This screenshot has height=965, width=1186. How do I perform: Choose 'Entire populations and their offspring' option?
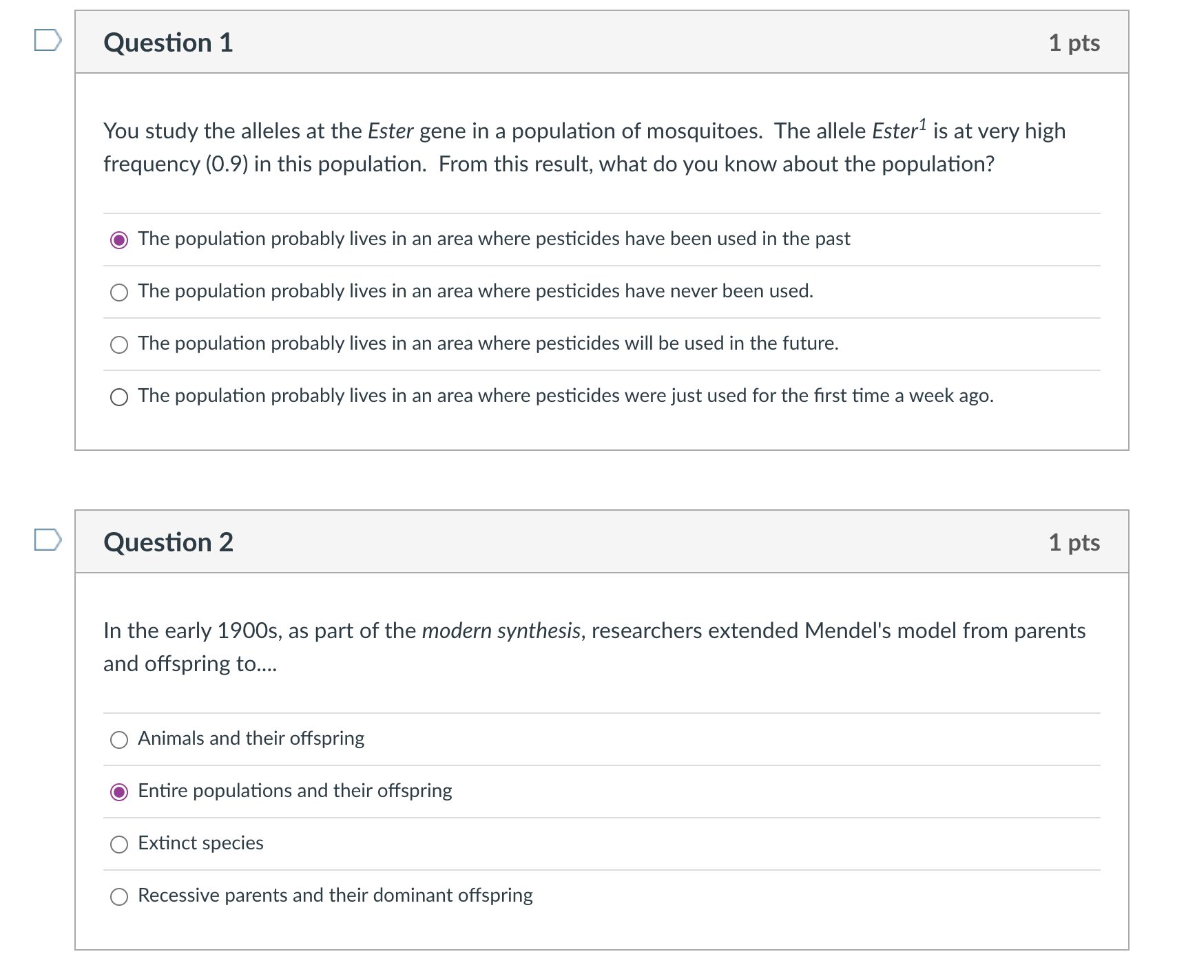pyautogui.click(x=119, y=792)
